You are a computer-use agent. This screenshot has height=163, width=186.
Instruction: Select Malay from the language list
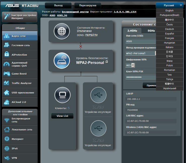[169, 61]
